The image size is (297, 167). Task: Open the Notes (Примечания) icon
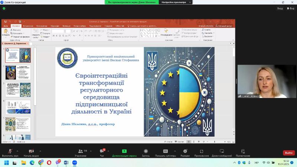click(x=243, y=151)
